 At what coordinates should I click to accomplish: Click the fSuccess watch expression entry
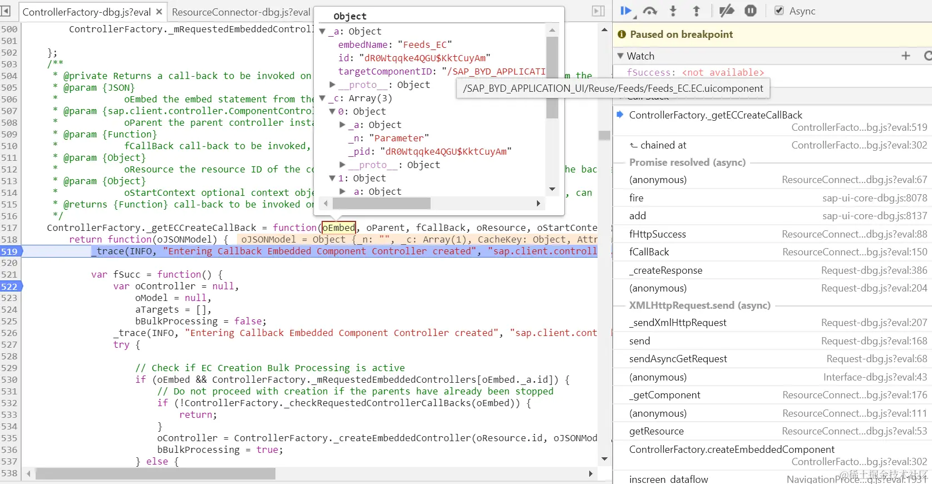pos(695,72)
